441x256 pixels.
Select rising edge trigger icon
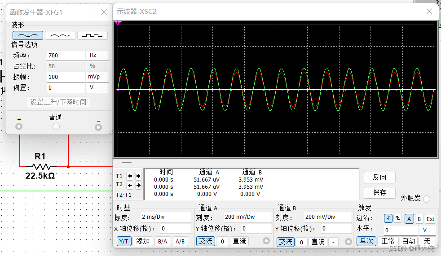point(388,218)
